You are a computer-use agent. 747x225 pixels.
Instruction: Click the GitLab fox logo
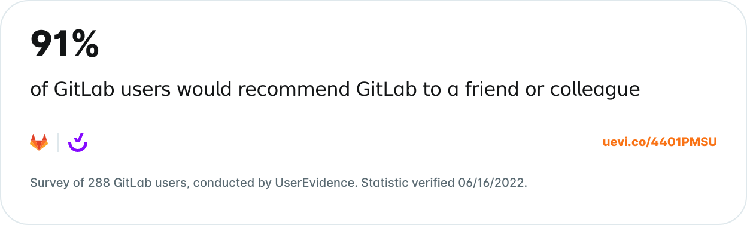39,142
